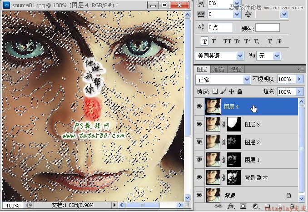Switch to the 通道 tab
The height and width of the screenshot is (212, 308).
click(x=219, y=69)
